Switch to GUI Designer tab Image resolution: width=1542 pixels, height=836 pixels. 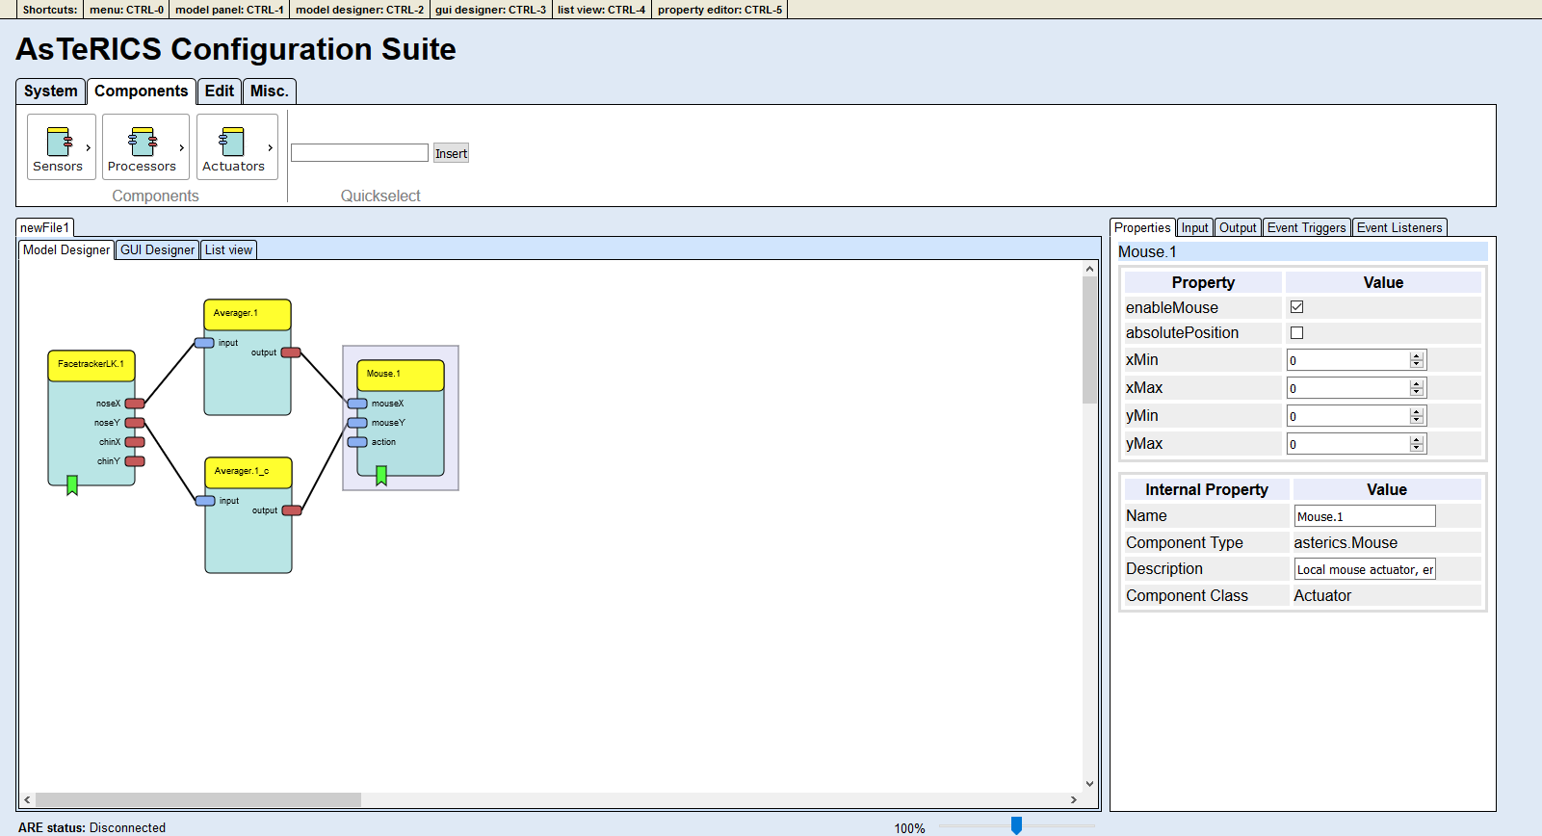(158, 250)
